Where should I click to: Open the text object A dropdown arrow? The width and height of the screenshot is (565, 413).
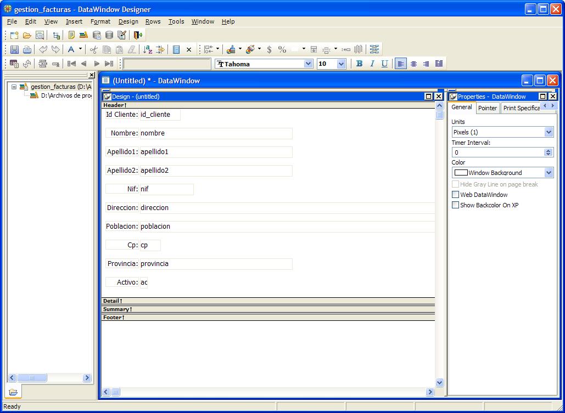coord(80,49)
